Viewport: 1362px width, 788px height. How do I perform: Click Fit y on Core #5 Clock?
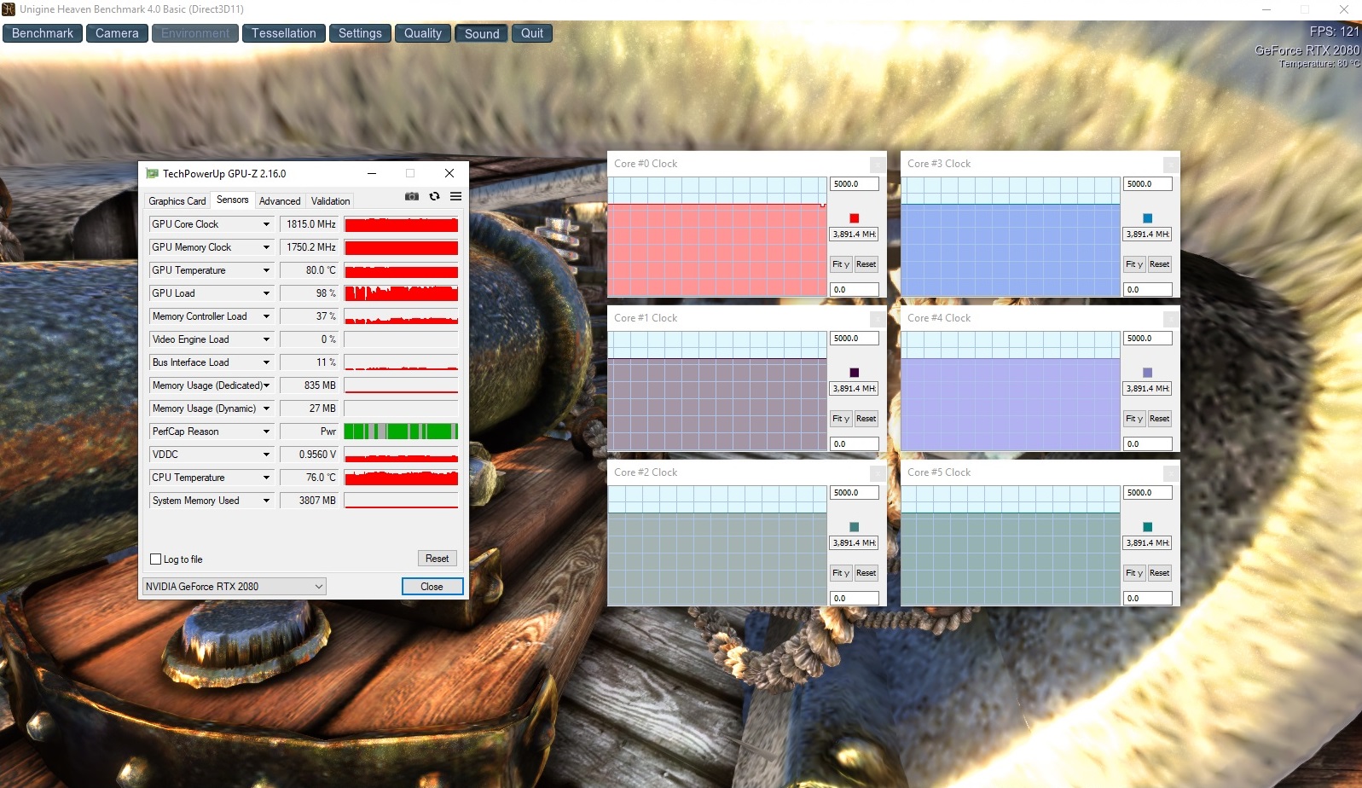[x=1134, y=573]
